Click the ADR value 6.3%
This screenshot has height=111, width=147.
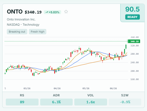pyautogui.click(x=56, y=102)
